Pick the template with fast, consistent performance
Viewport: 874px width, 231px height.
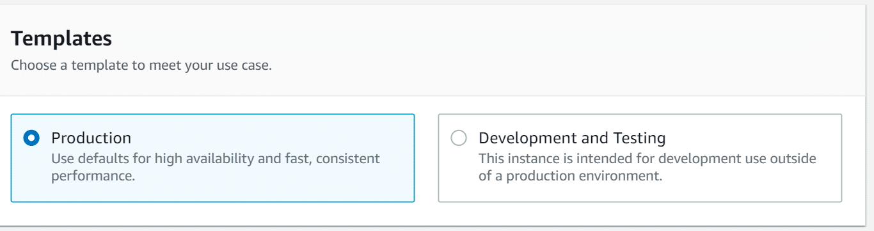point(212,158)
